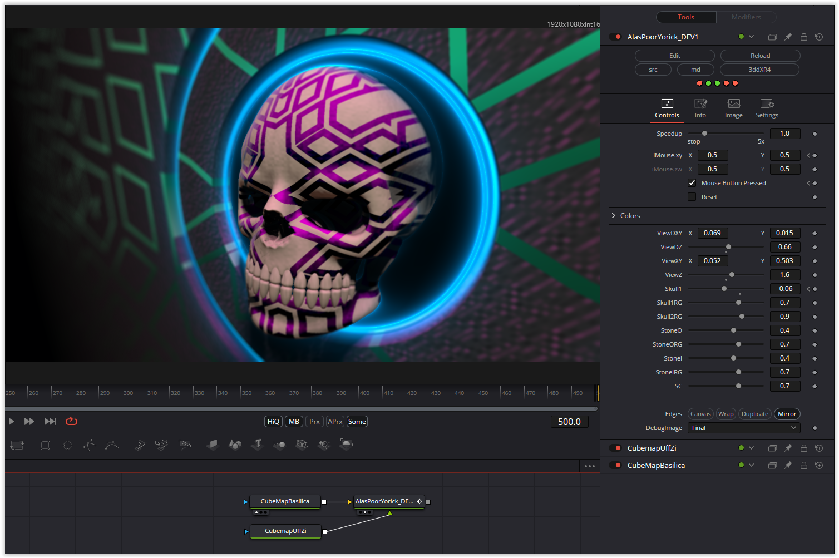This screenshot has width=839, height=558.
Task: Click the md button
Action: (695, 70)
